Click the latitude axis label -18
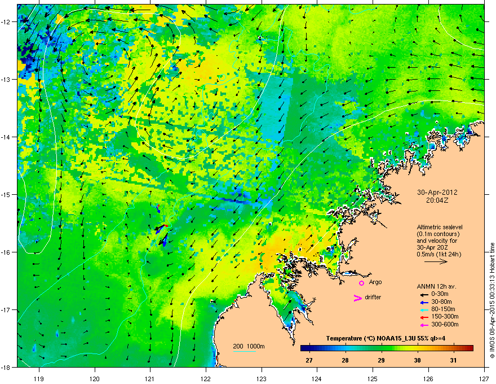The height and width of the screenshot is (384, 496). [6, 367]
